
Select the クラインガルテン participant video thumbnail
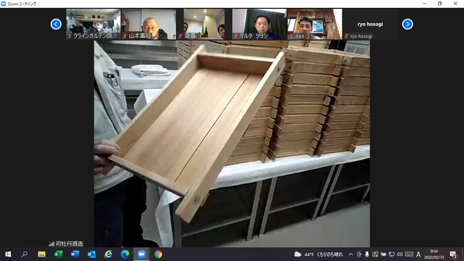(94, 24)
